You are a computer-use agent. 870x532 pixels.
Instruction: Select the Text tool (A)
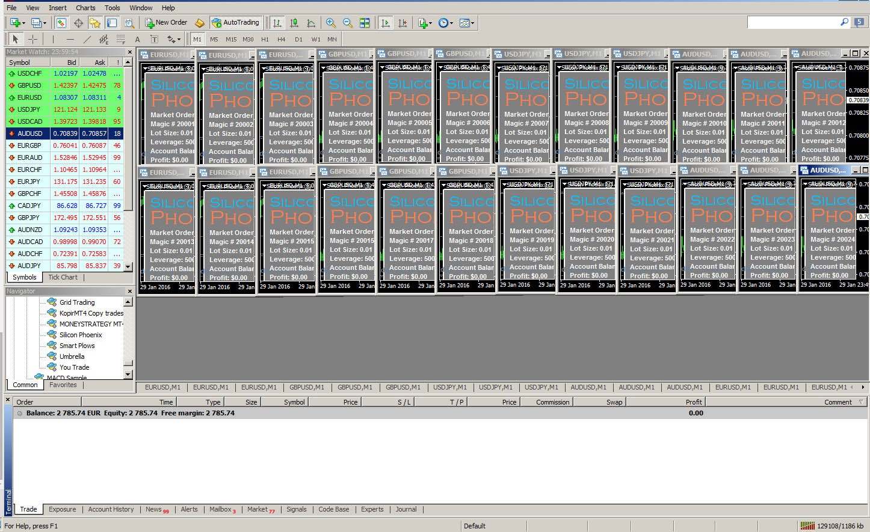pyautogui.click(x=137, y=40)
